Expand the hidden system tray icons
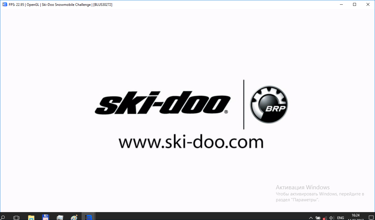Viewport: 375px width, 220px height. coord(311,218)
